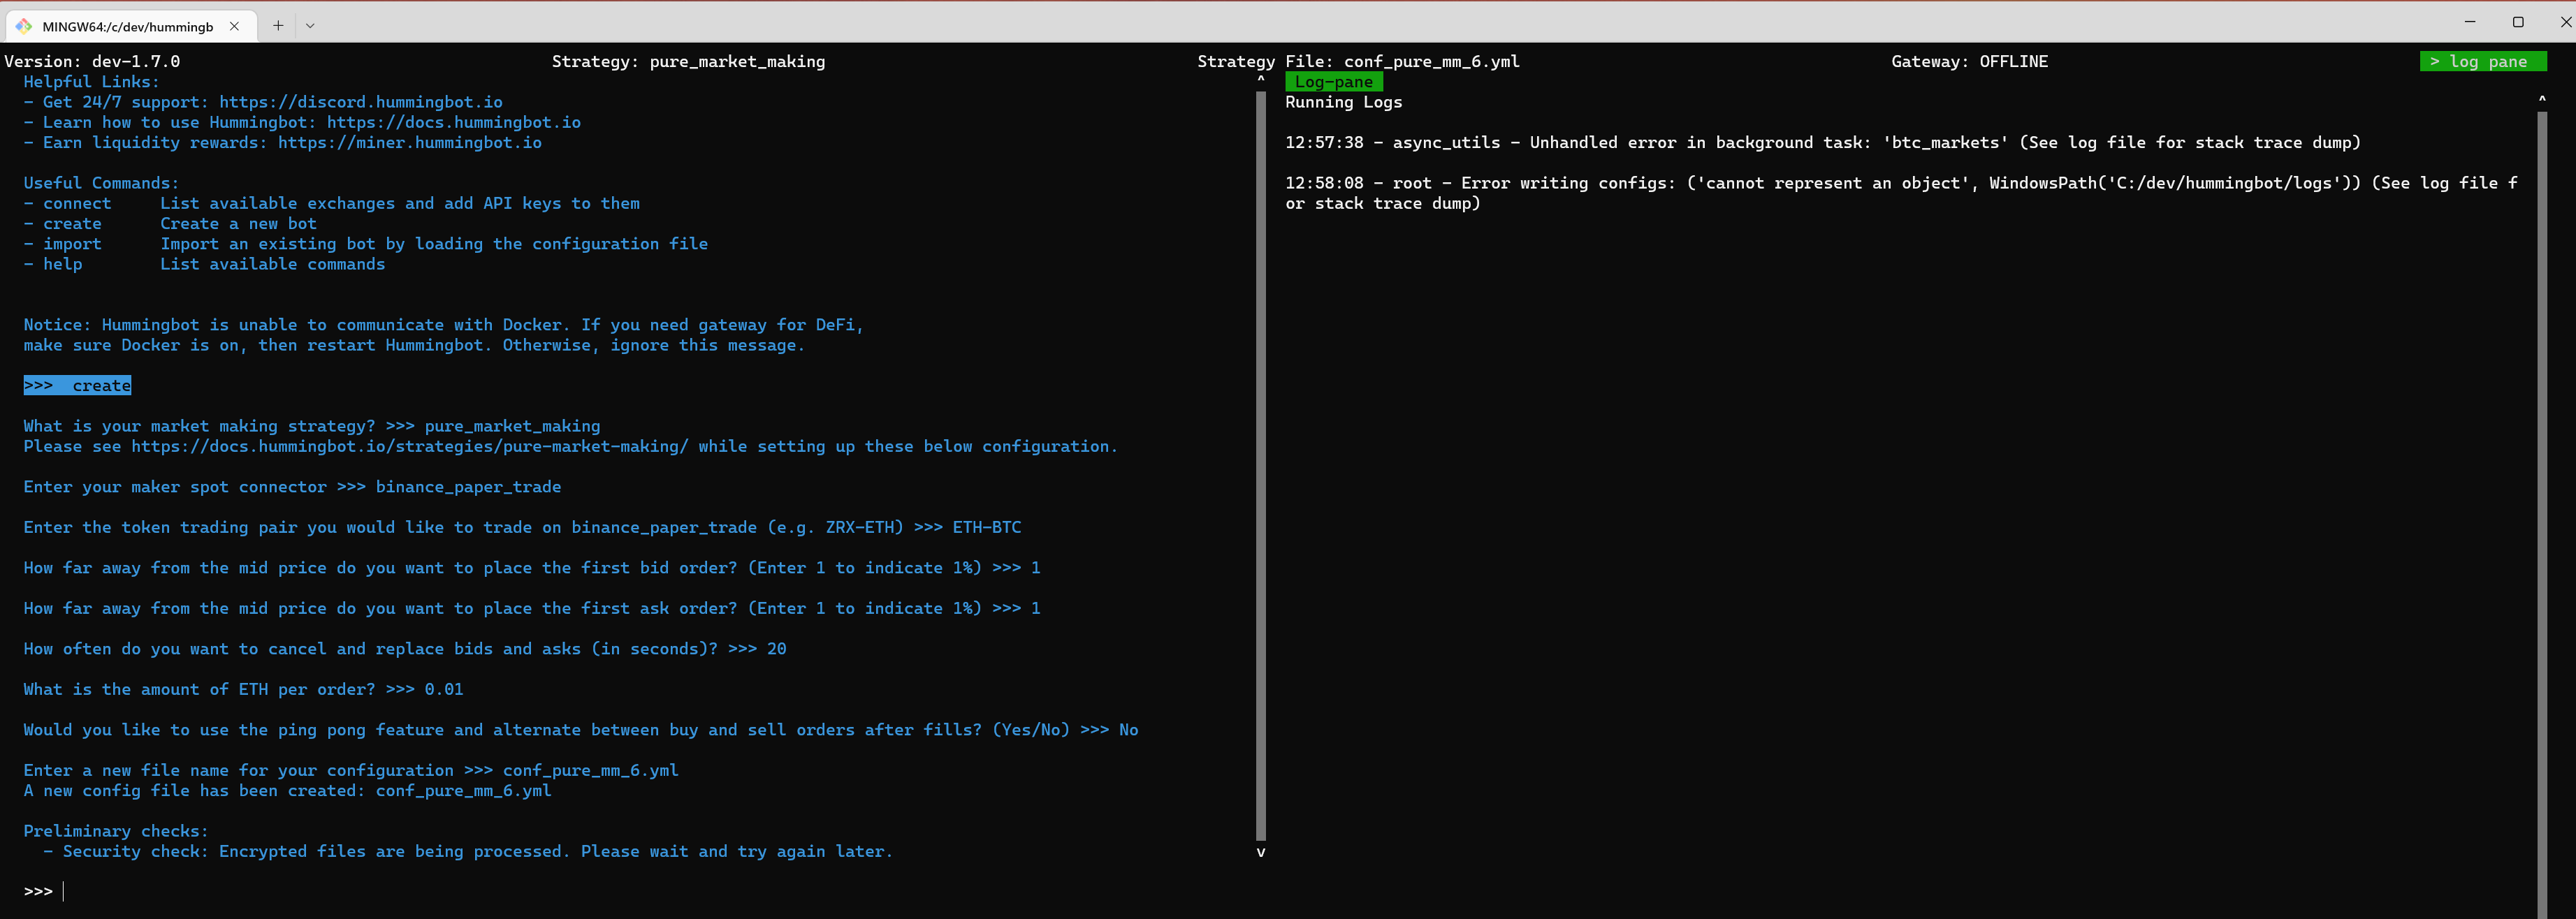Click the green log pane icon button
This screenshot has width=2576, height=919.
pyautogui.click(x=2482, y=61)
